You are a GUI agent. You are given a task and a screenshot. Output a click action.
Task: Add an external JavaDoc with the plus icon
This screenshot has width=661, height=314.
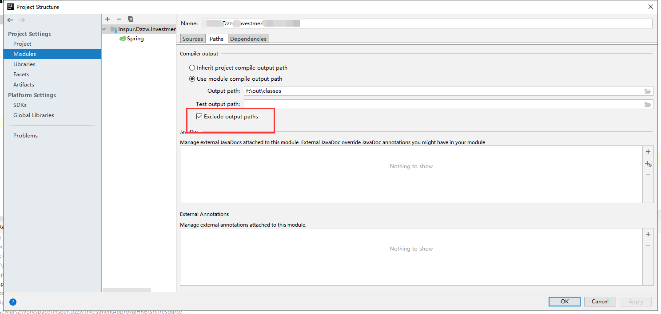click(648, 151)
